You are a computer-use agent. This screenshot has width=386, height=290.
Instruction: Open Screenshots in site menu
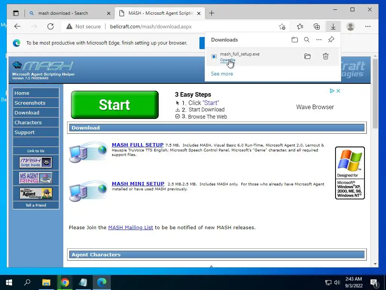point(36,103)
